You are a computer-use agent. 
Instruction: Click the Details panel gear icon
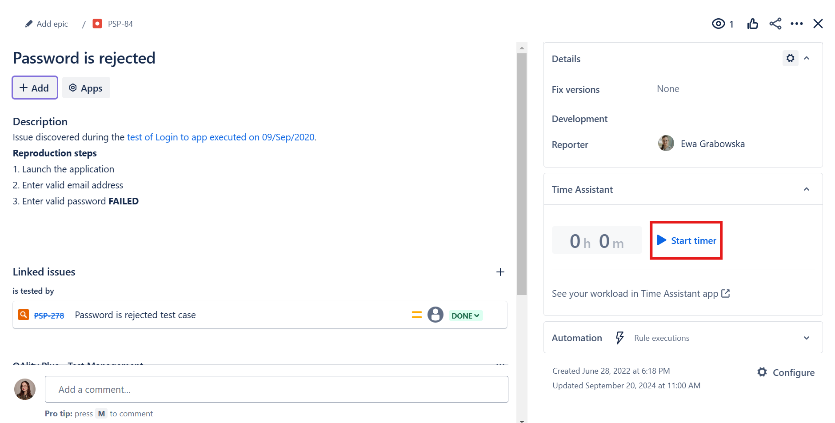coord(790,58)
